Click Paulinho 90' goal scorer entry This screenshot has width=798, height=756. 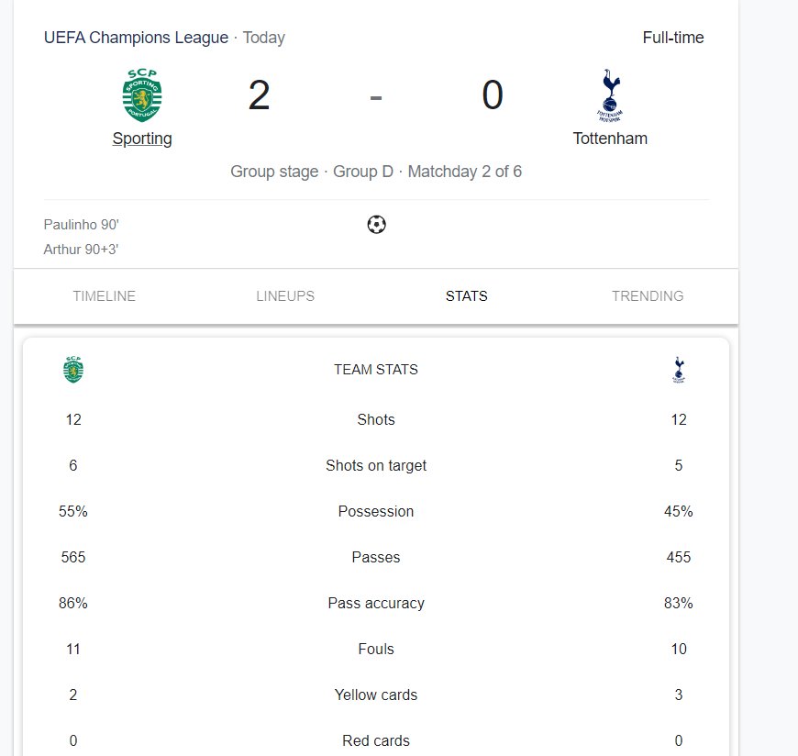[82, 225]
